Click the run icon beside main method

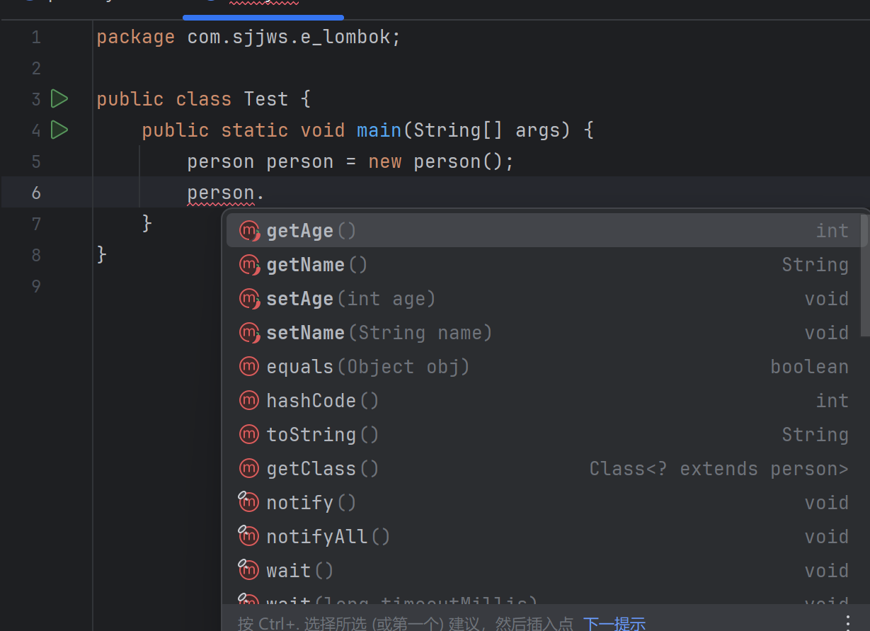59,130
